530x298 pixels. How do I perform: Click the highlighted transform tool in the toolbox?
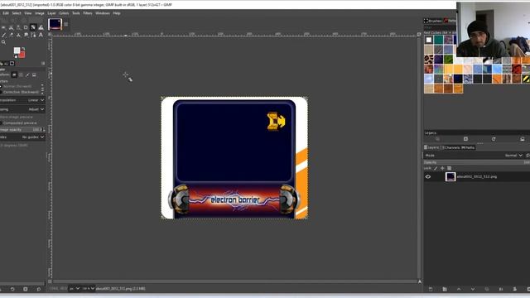[33, 27]
